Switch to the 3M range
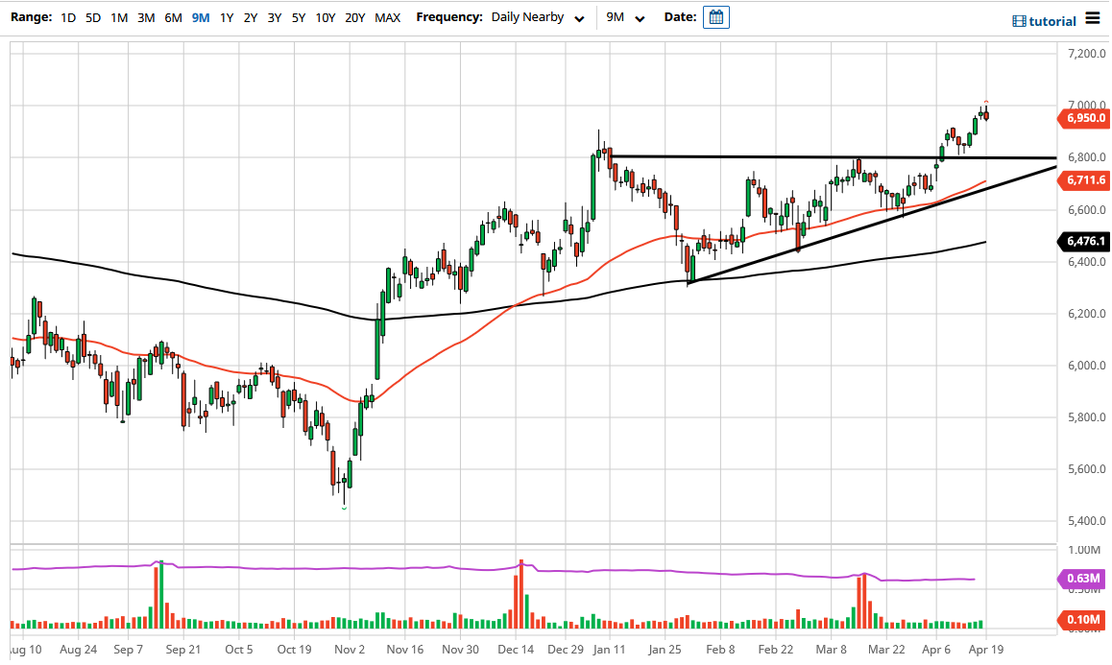Image resolution: width=1112 pixels, height=665 pixels. point(145,17)
